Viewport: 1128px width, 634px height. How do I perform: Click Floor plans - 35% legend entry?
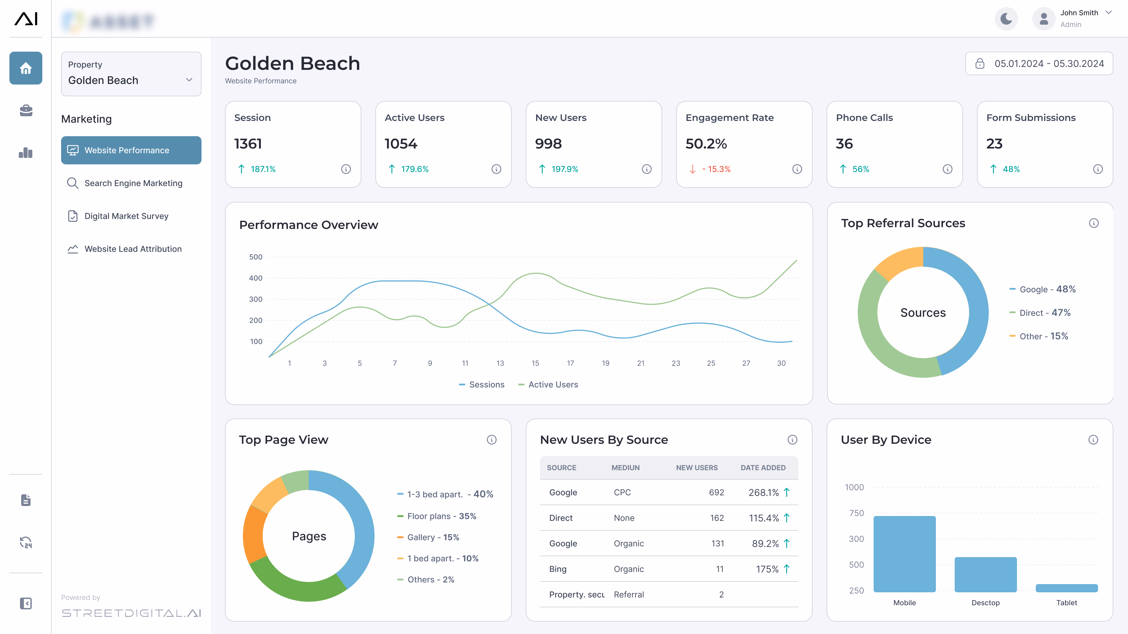pos(437,516)
